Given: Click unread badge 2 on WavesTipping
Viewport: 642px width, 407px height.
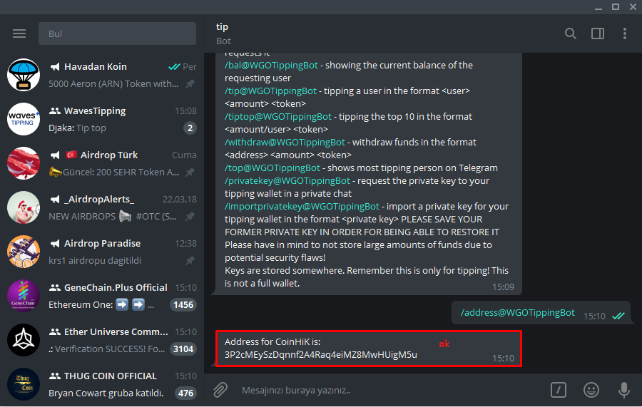Looking at the screenshot, I should tap(190, 128).
